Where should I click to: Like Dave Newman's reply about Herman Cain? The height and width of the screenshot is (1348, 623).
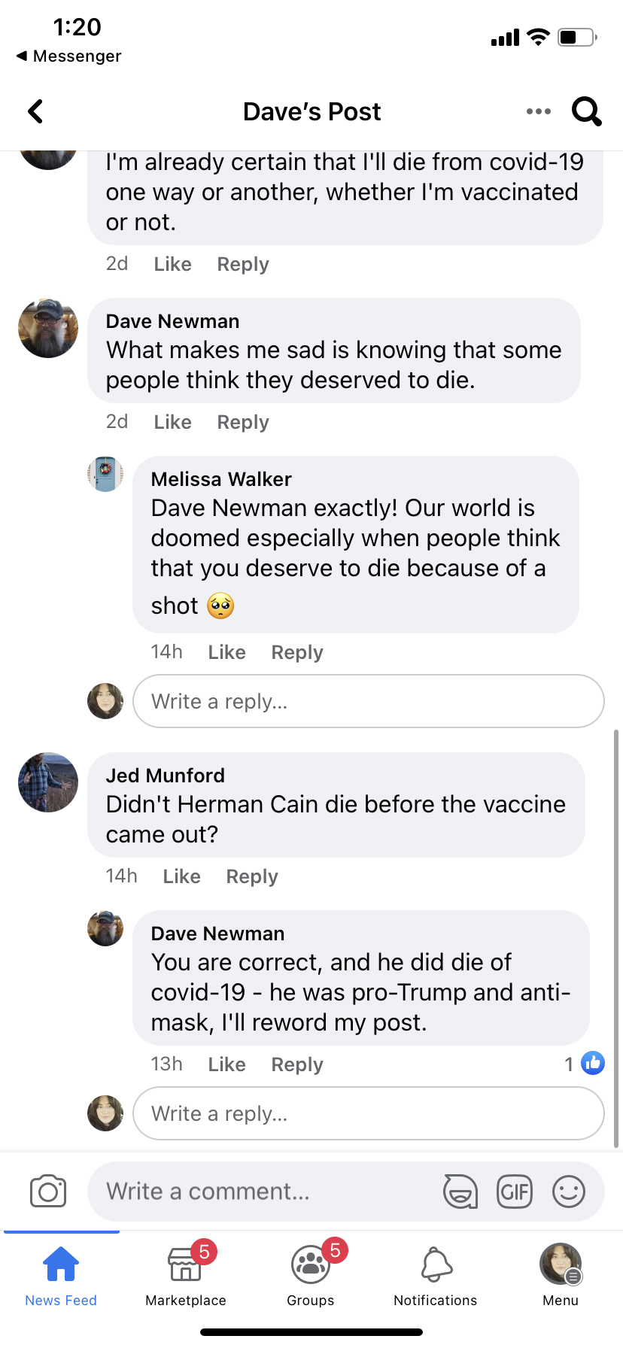click(x=226, y=1064)
